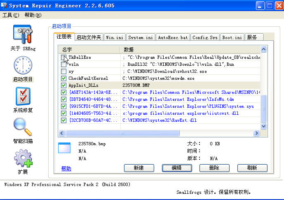Click list scroll down arrow
The image size is (284, 200).
point(263,126)
